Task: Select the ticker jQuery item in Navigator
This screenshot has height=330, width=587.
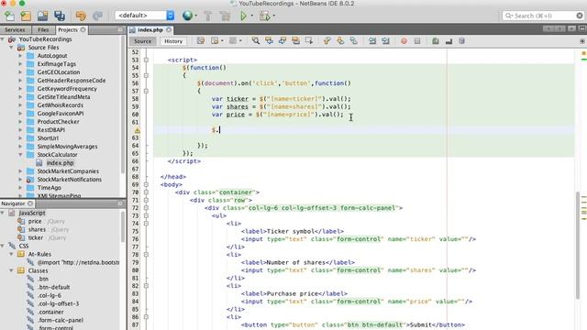Action: tap(36, 237)
